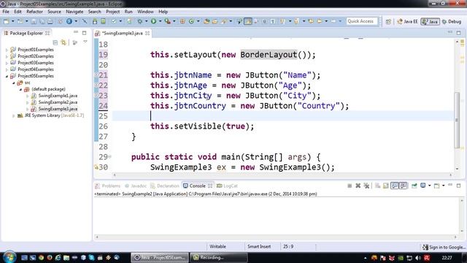Click Sign in to Google
The image size is (467, 263).
(x=444, y=247)
